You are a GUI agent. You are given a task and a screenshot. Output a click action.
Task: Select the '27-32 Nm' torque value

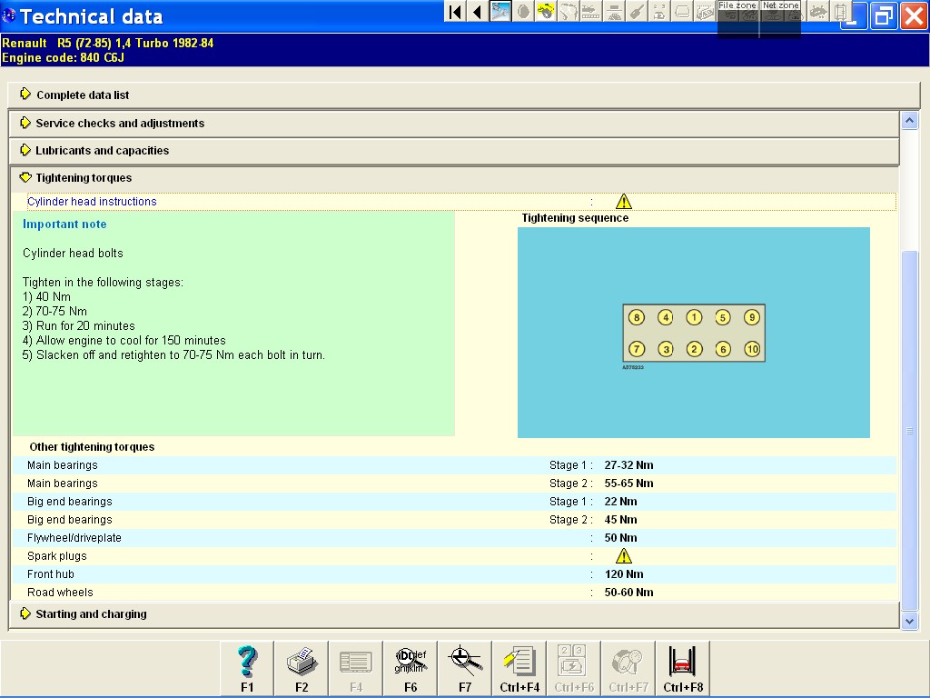628,465
